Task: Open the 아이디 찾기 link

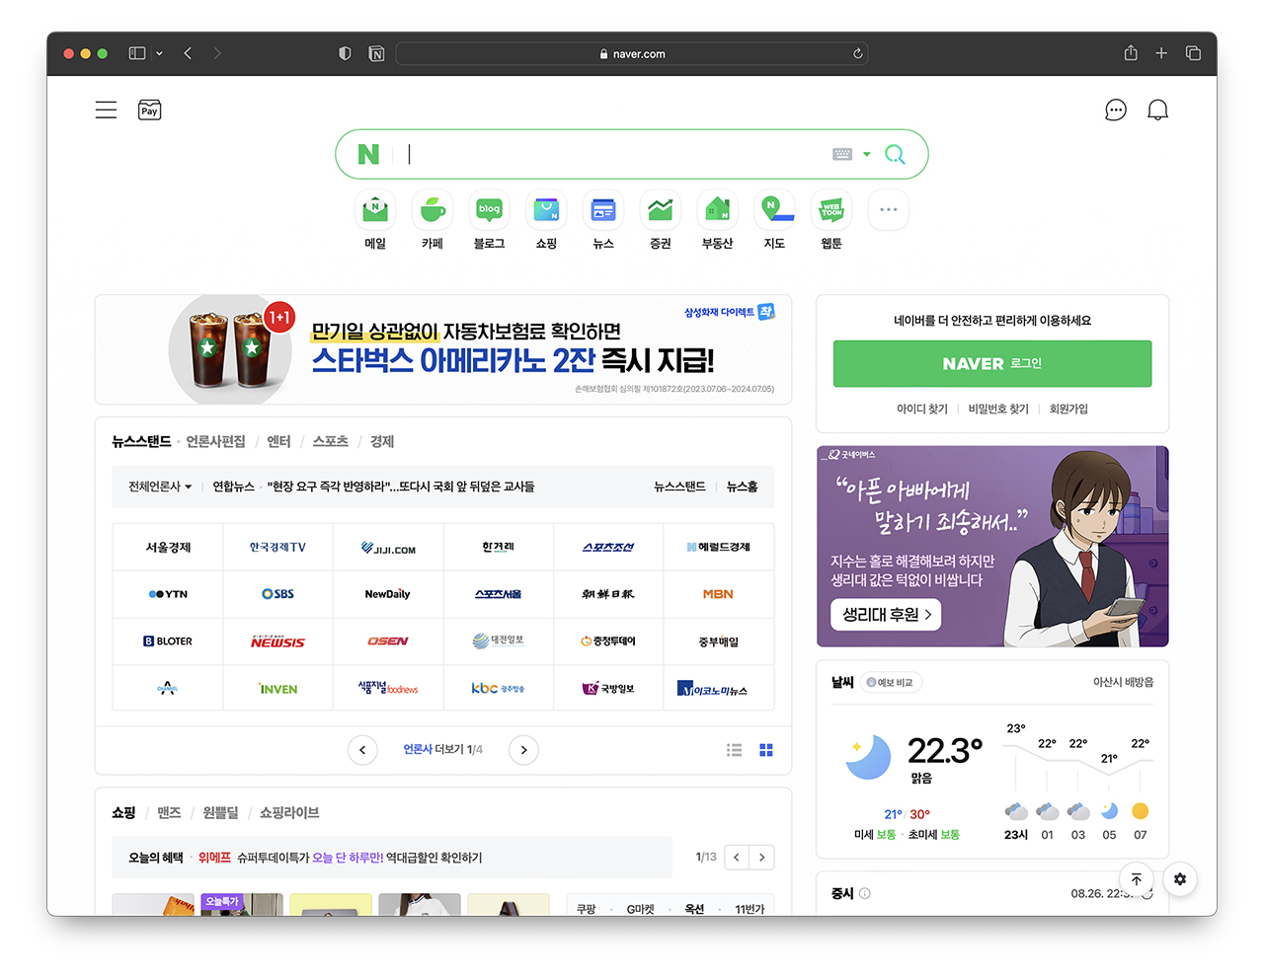Action: [922, 409]
